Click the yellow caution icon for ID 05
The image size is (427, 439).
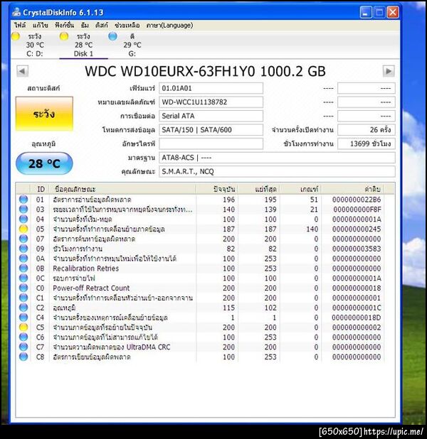pyautogui.click(x=23, y=229)
